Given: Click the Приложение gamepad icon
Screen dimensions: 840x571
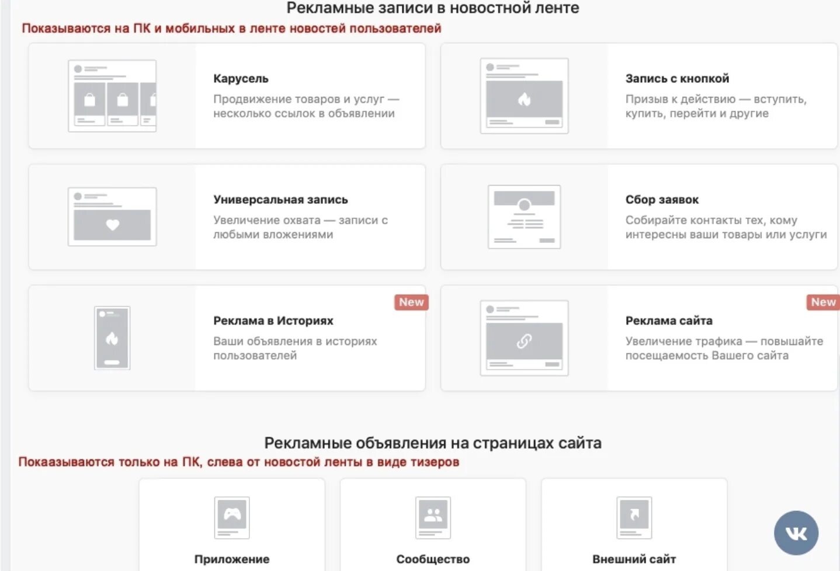Looking at the screenshot, I should pos(232,517).
